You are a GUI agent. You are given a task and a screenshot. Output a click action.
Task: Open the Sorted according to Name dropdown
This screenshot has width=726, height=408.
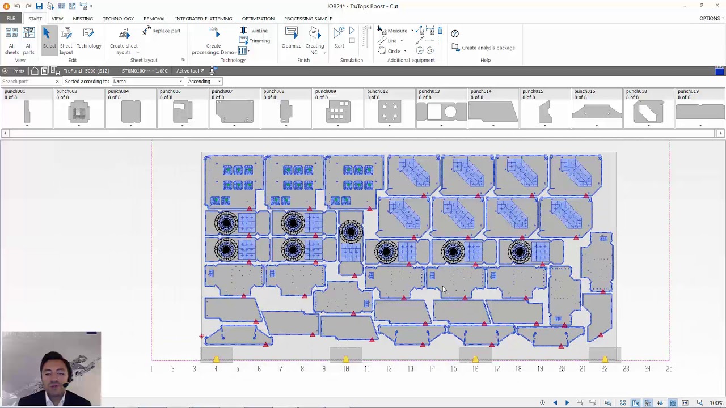pos(147,82)
